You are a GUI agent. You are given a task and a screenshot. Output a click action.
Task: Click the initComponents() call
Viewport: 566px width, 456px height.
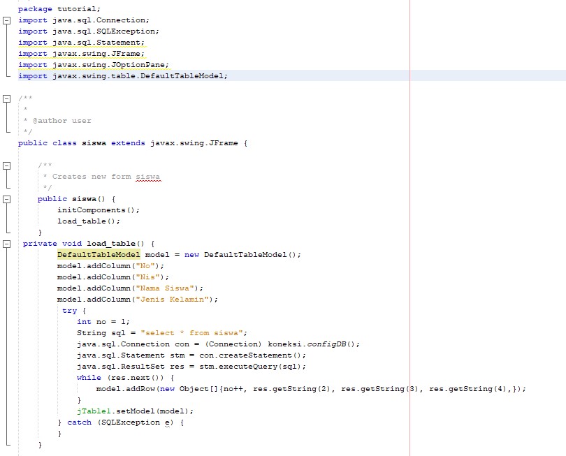coord(99,210)
